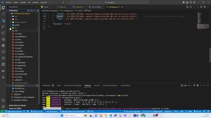This screenshot has width=211, height=118.
Task: Open editor more actions ellipsis
Action: pyautogui.click(x=208, y=7)
